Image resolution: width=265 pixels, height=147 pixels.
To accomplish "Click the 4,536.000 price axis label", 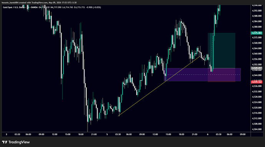I will click(257, 86).
